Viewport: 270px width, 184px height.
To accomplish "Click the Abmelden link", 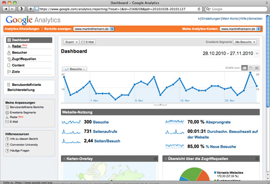I will pos(255,18).
